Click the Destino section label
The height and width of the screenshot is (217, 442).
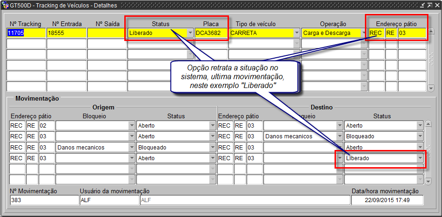(321, 107)
